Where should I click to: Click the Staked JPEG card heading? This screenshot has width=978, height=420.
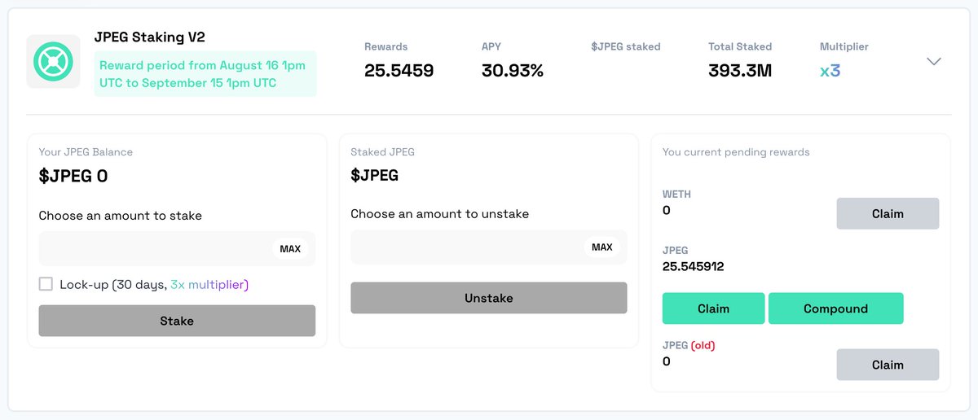[382, 152]
